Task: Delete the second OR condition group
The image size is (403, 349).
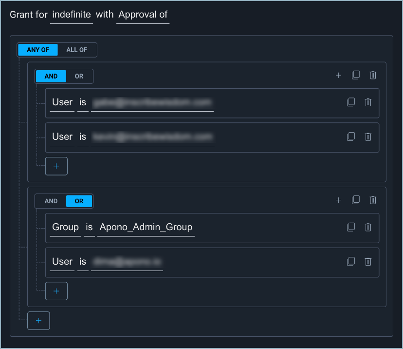Action: click(x=373, y=200)
